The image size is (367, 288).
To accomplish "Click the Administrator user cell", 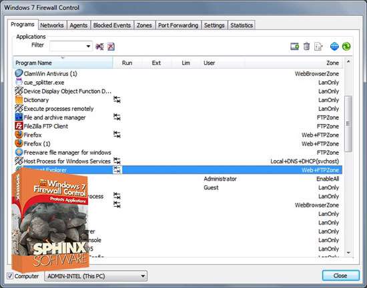I will [220, 179].
